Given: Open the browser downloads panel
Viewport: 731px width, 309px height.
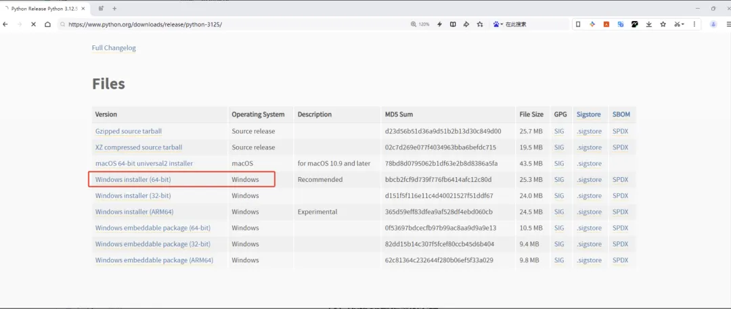Looking at the screenshot, I should [x=648, y=24].
